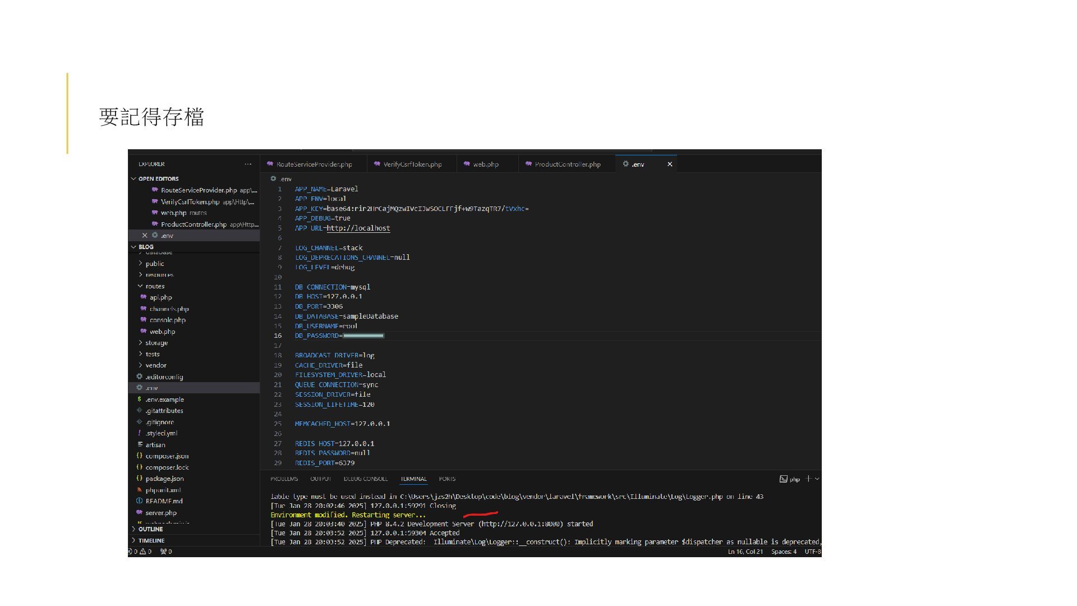The image size is (1077, 606).
Task: Follow the http://localhost link on line 5
Action: [x=358, y=228]
